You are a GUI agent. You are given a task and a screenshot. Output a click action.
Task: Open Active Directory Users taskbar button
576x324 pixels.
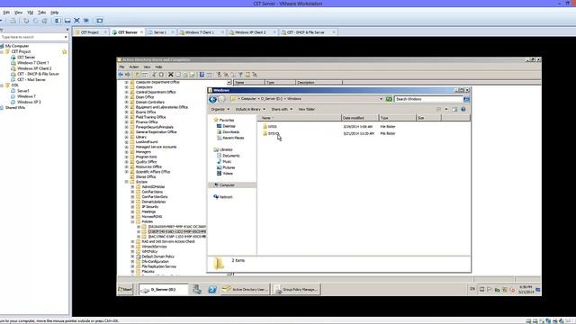pyautogui.click(x=246, y=290)
